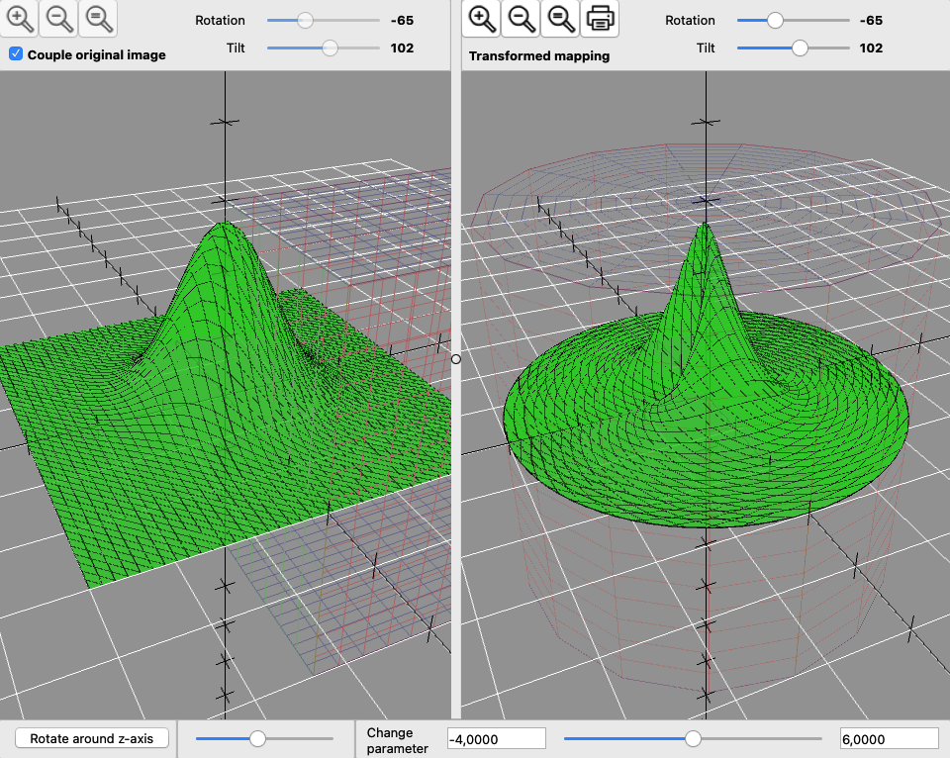
Task: Click the left panel Rotation slider
Action: 306,20
